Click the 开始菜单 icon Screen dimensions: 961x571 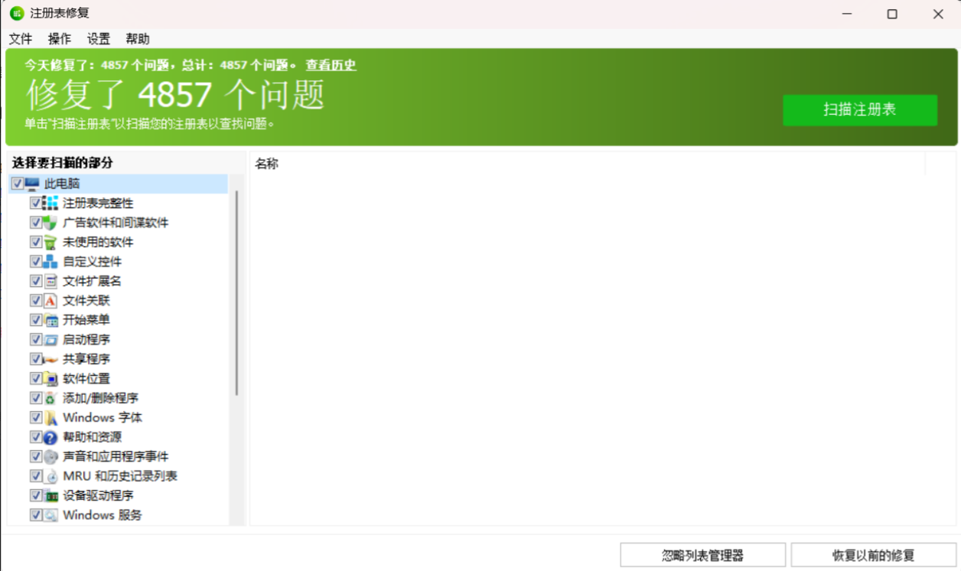[50, 320]
